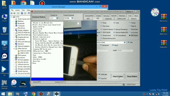
Task: Click the blue progress bar
Action: point(47,79)
